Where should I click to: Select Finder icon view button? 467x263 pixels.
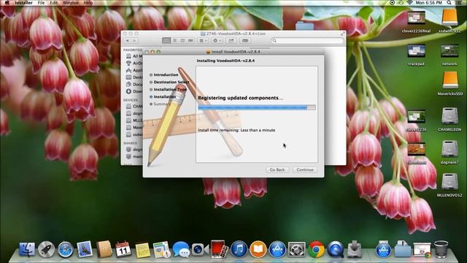(166, 40)
